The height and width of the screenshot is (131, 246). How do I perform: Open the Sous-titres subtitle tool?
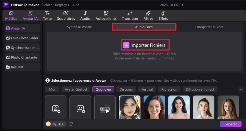66,16
